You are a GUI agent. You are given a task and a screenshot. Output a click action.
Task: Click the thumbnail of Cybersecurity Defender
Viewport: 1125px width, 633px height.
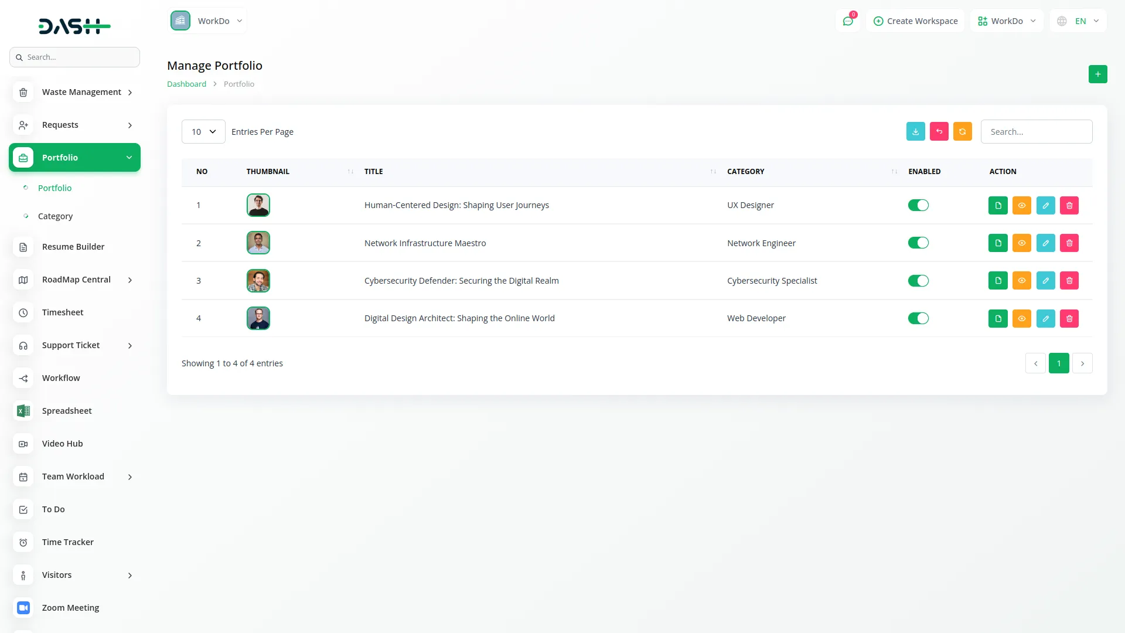(x=258, y=280)
